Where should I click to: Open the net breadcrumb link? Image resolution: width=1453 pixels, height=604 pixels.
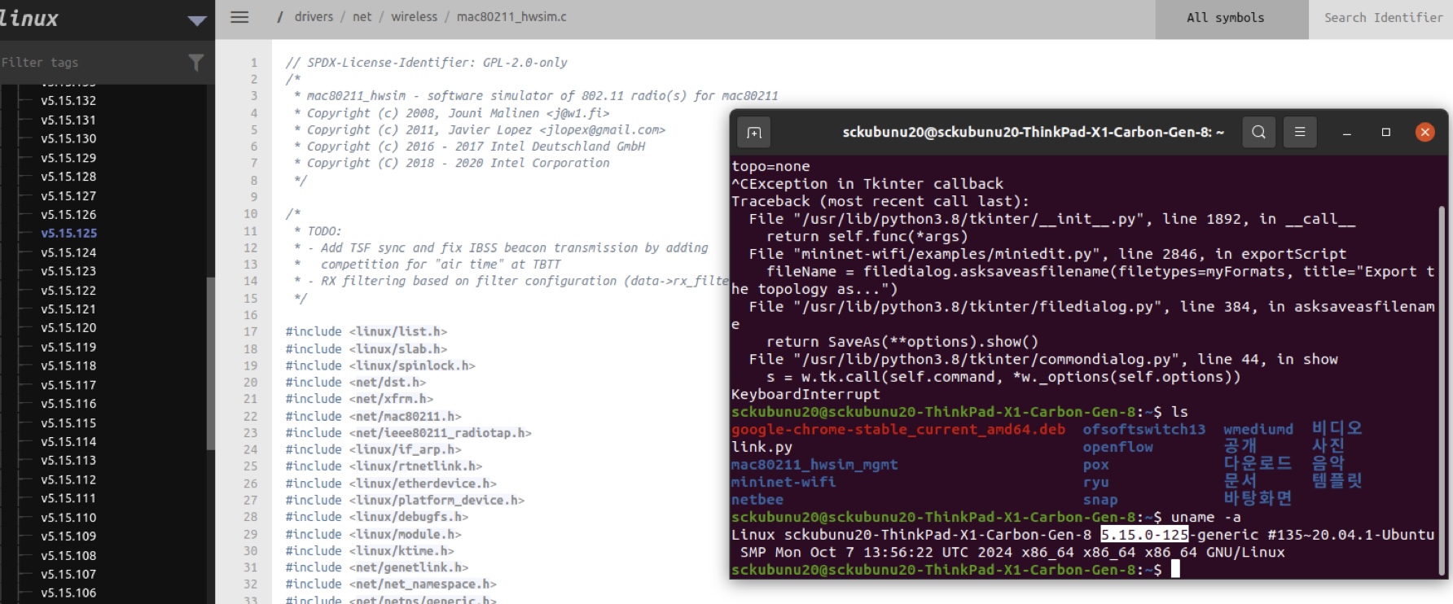tap(362, 16)
